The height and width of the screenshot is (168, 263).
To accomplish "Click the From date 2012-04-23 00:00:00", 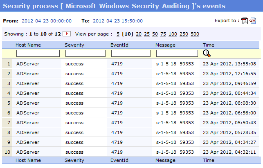I will [46, 21].
